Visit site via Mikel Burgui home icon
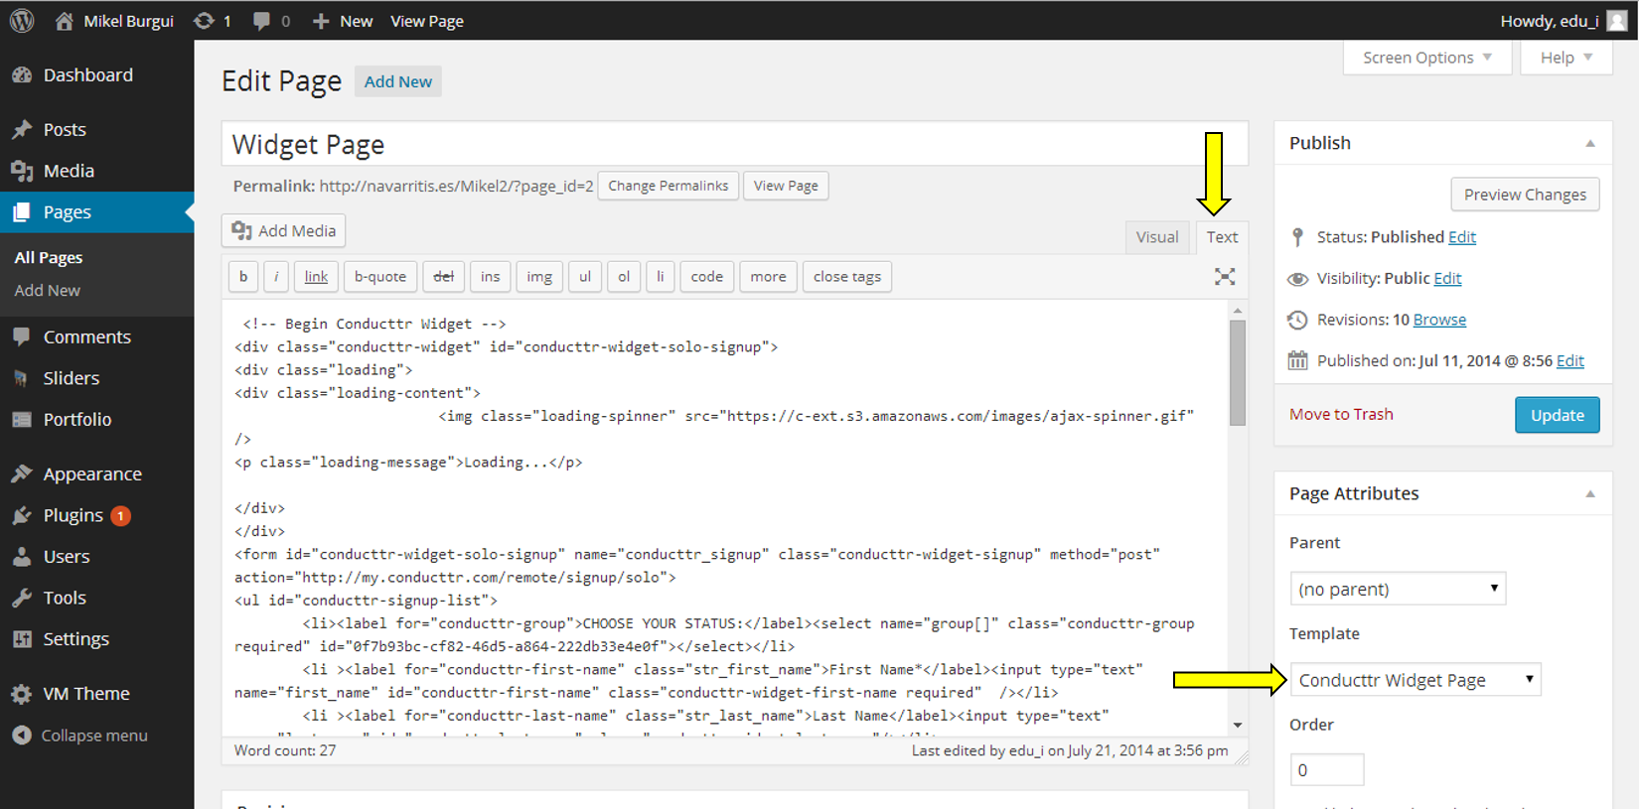 (x=65, y=21)
